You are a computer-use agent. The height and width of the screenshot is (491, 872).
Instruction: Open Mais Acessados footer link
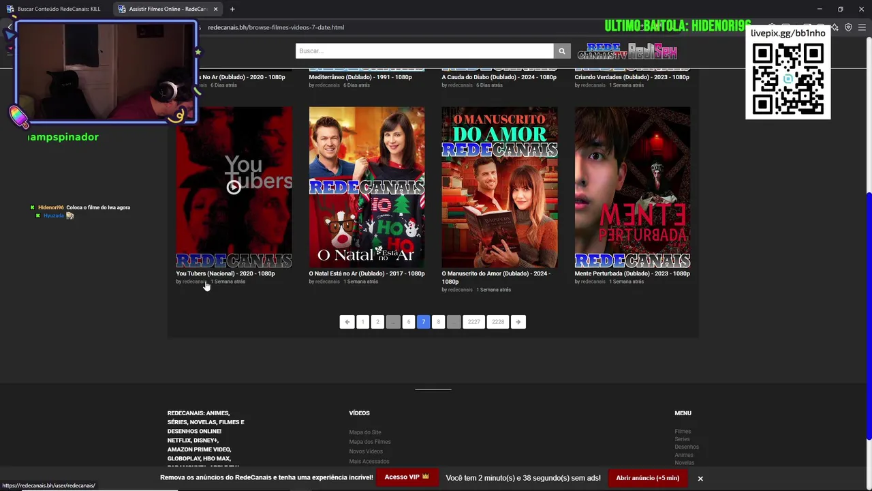pos(369,462)
